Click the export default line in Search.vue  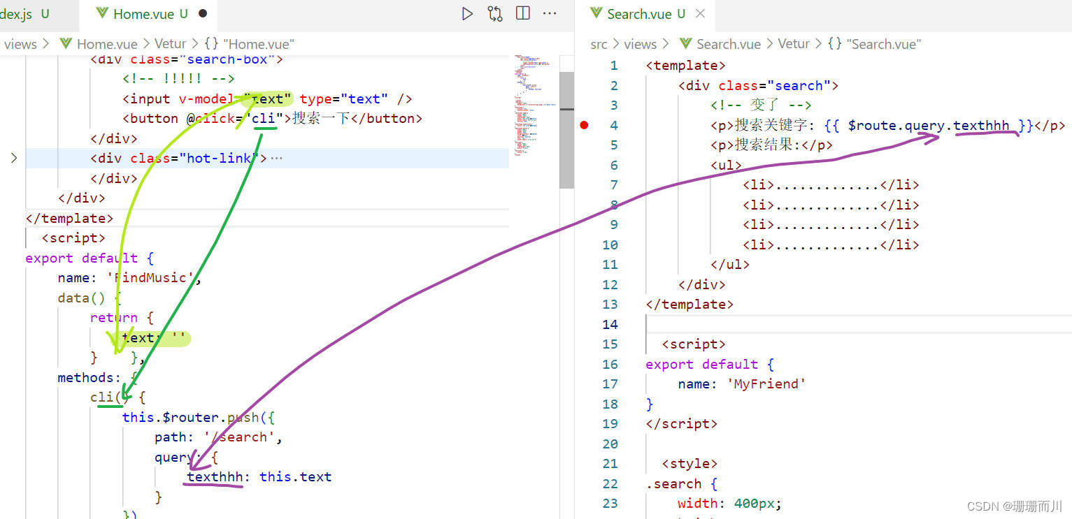709,364
